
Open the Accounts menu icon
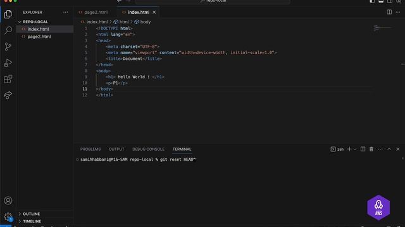(8, 201)
